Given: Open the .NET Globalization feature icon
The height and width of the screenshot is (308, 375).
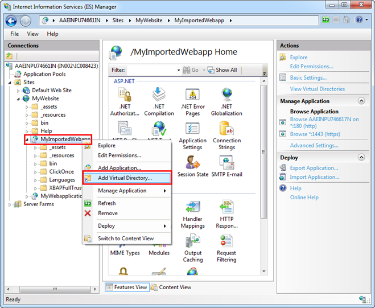Looking at the screenshot, I should (226, 102).
